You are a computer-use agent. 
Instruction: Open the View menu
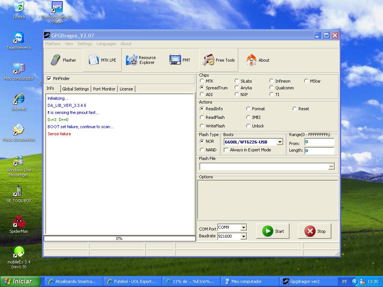[69, 44]
